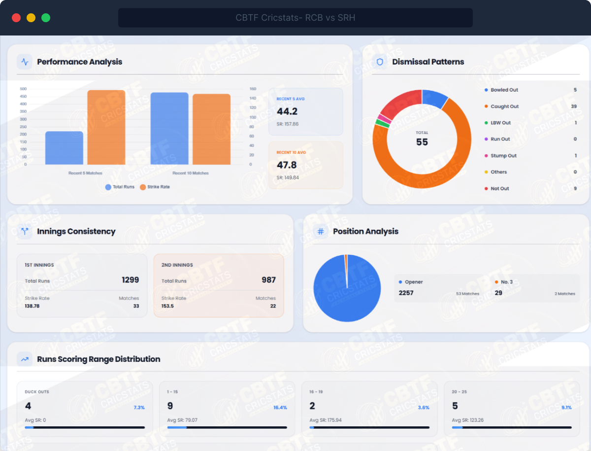The width and height of the screenshot is (591, 451).
Task: Click the Dismissal Patterns shield icon
Action: pos(380,62)
